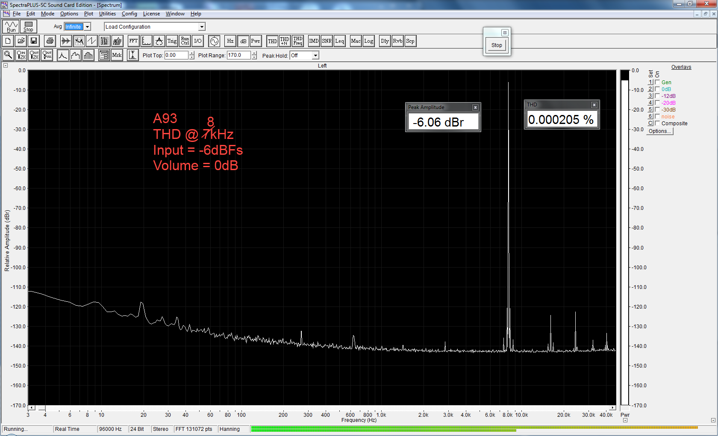The height and width of the screenshot is (436, 718).
Task: Click the Zoom In 2X icon
Action: pos(21,55)
